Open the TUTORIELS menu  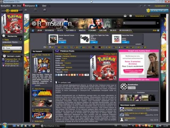tap(71, 31)
